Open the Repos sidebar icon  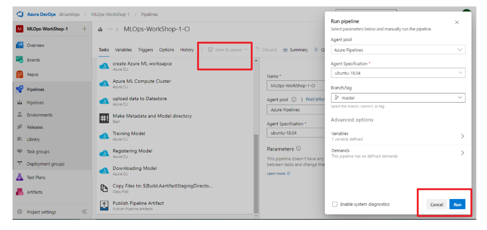click(20, 75)
